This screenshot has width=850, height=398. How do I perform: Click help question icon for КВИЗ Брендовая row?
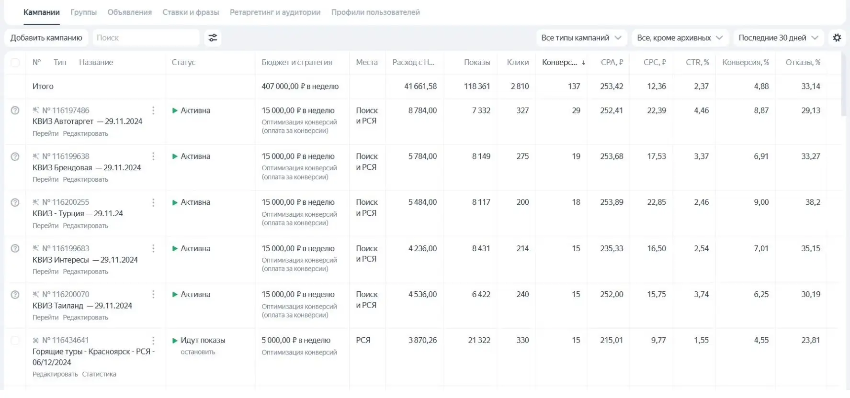[15, 156]
